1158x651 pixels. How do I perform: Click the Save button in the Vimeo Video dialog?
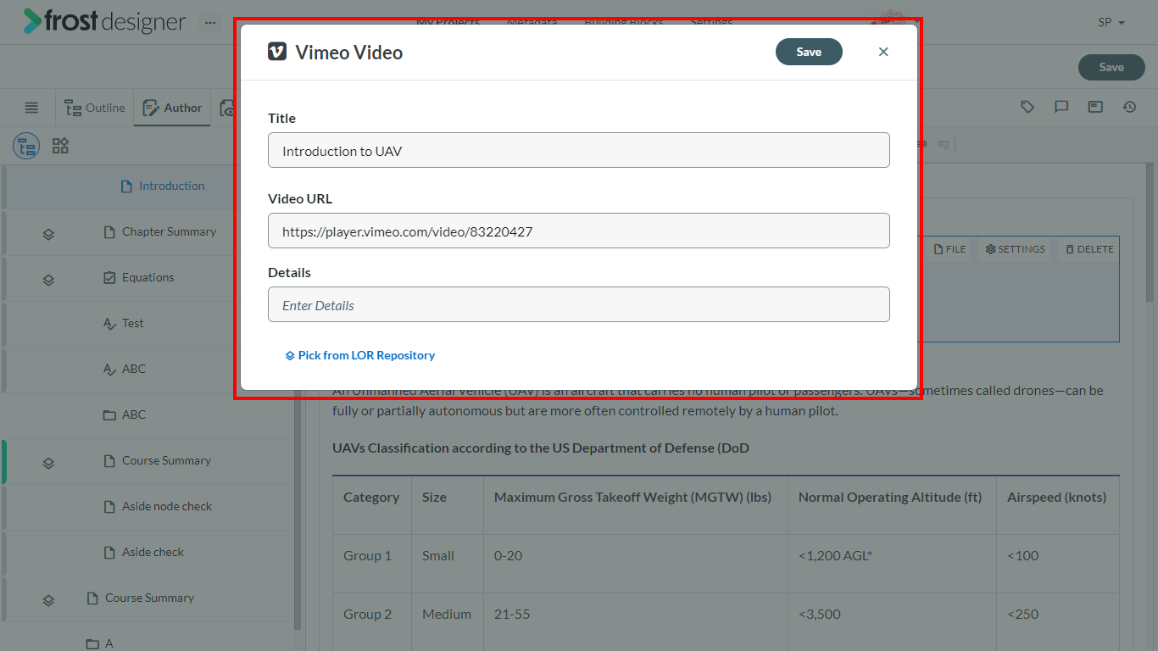point(809,52)
